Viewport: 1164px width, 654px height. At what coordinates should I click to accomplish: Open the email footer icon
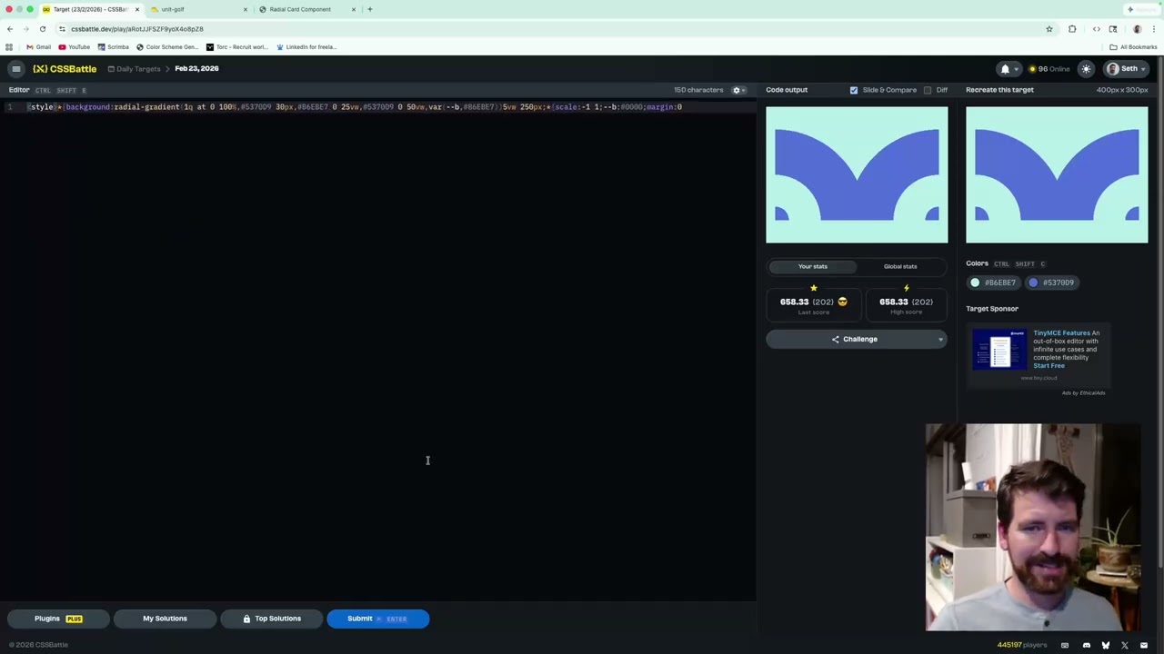(x=1144, y=646)
